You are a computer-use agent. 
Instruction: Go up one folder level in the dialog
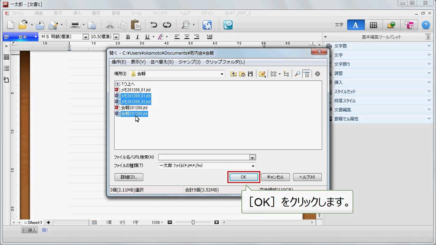[233, 74]
